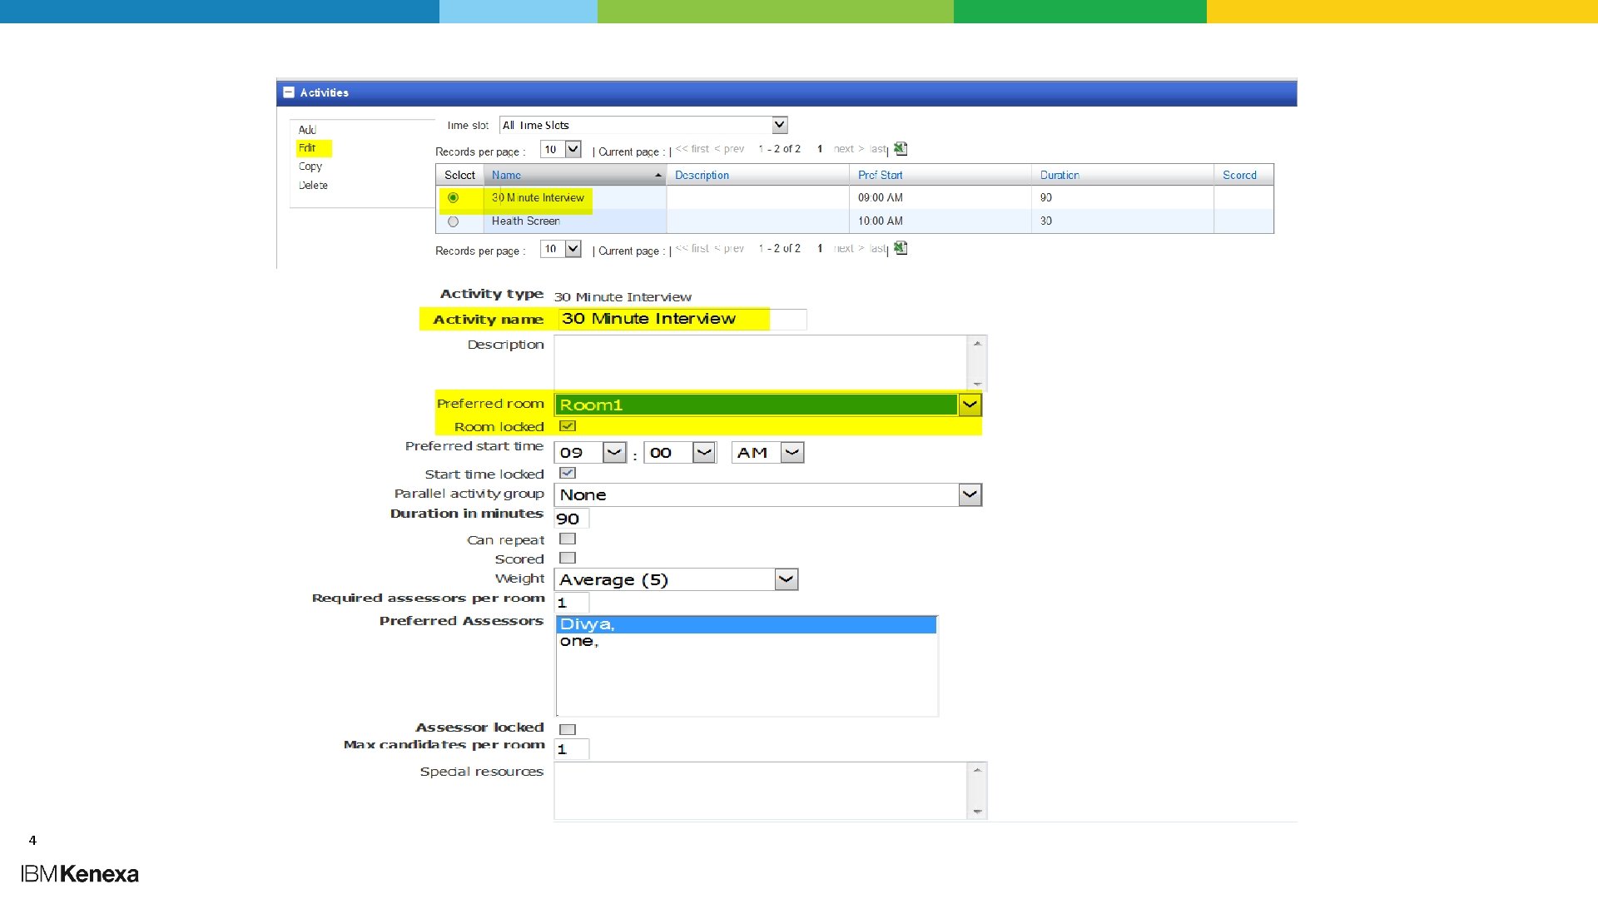Screen dimensions: 1598x899
Task: Open the Preferred room Room1 dropdown
Action: point(970,405)
